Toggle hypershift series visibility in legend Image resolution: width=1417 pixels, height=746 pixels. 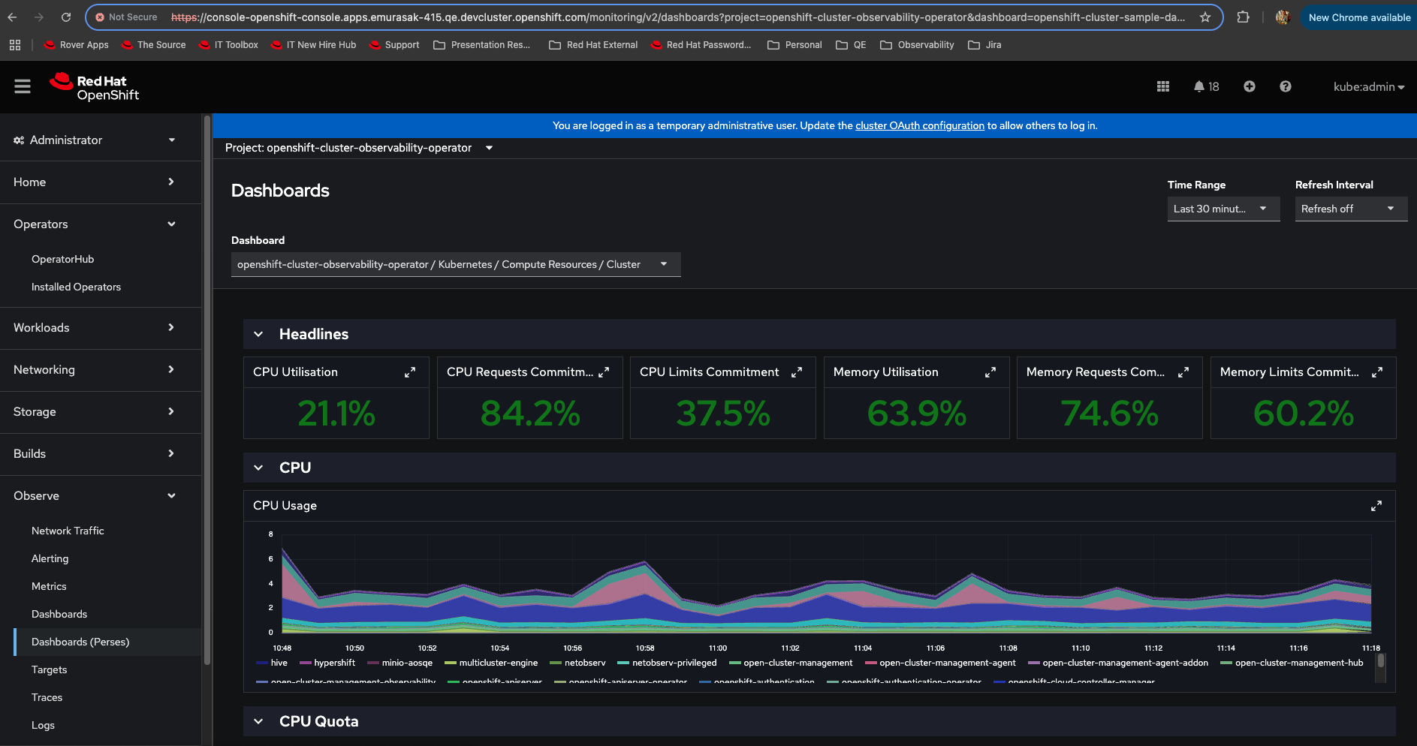point(334,663)
